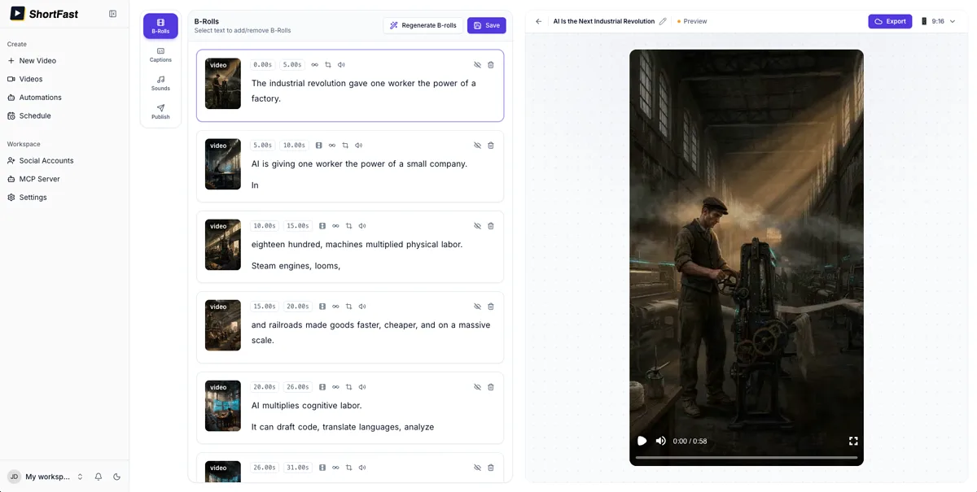
Task: Adjust volume of the 20.00s clip
Action: (362, 387)
